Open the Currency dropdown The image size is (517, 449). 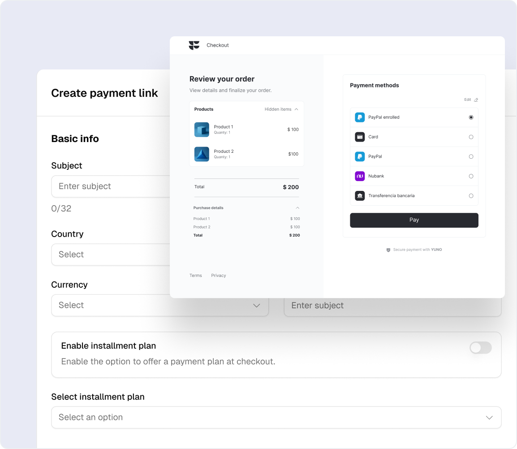[159, 305]
